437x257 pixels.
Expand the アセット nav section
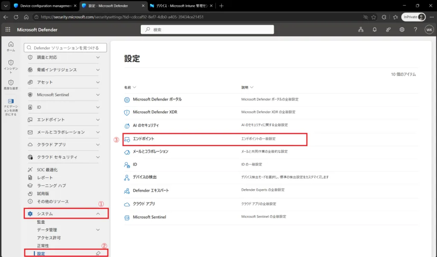98,82
